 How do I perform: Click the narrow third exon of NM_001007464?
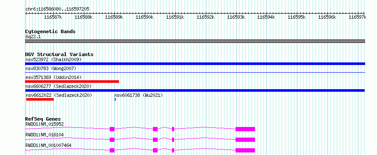[x=173, y=150]
